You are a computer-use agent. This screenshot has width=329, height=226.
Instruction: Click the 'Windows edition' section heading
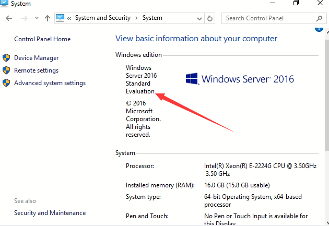tap(138, 55)
